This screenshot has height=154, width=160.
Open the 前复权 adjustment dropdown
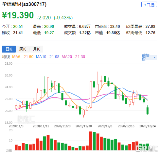[x=149, y=57]
